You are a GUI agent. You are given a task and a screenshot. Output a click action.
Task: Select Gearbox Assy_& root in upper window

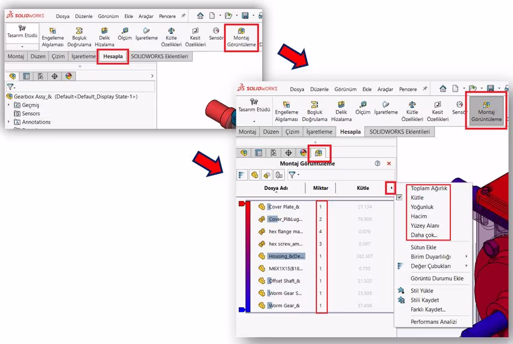(76, 97)
